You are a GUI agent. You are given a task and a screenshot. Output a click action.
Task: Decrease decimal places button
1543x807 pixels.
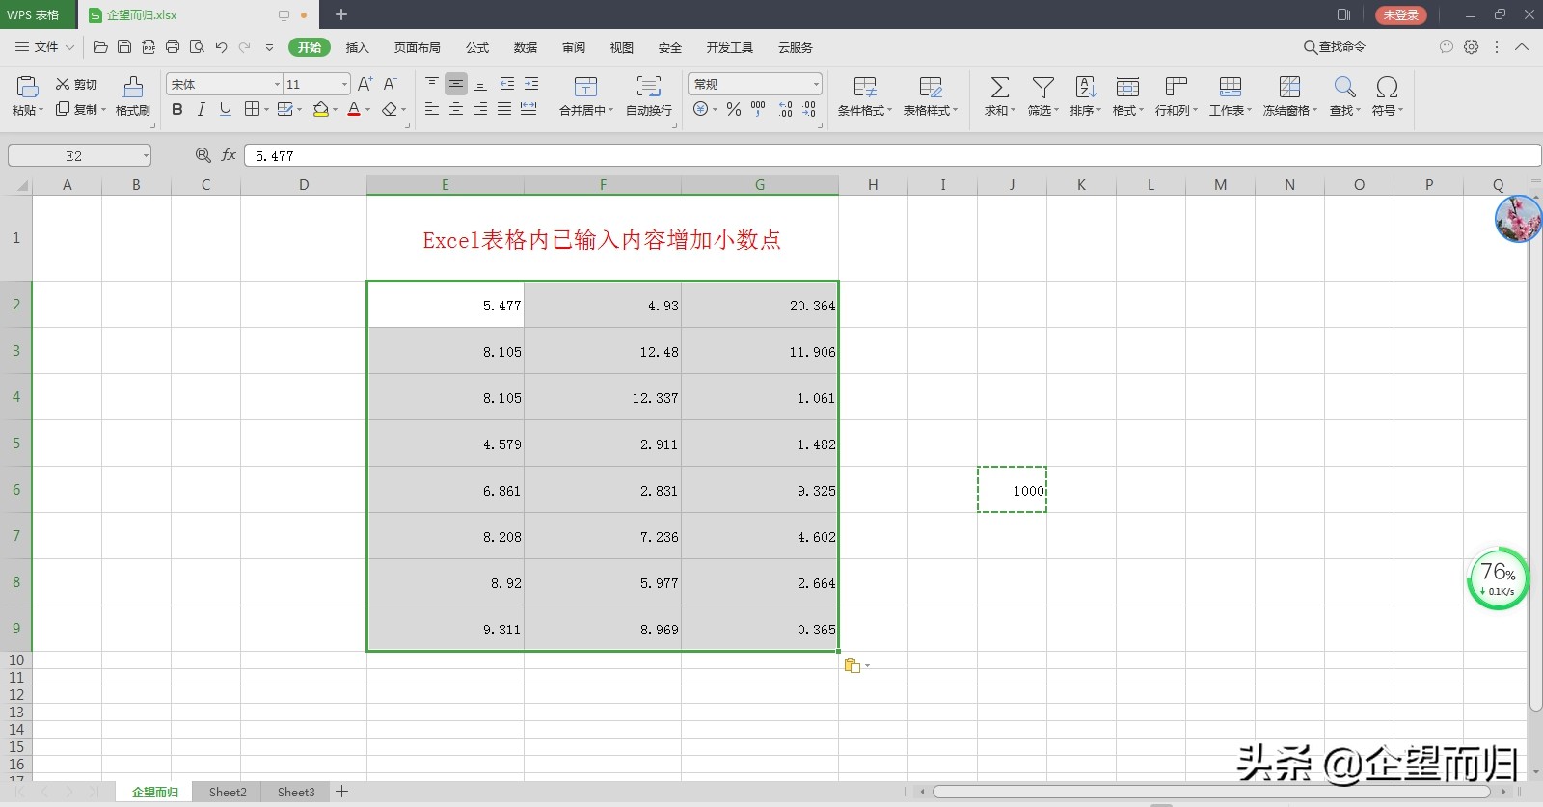point(809,109)
